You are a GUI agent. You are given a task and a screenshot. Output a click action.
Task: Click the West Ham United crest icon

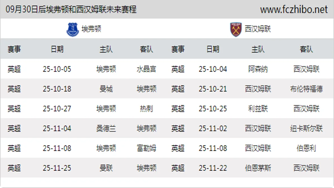point(236,29)
